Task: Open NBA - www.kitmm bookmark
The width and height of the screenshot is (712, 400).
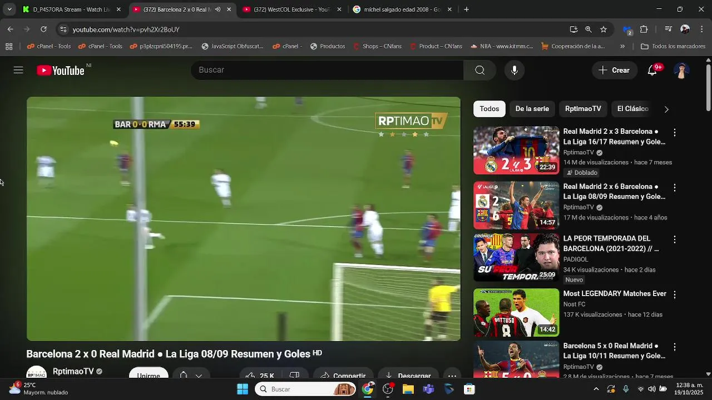Action: (501, 46)
